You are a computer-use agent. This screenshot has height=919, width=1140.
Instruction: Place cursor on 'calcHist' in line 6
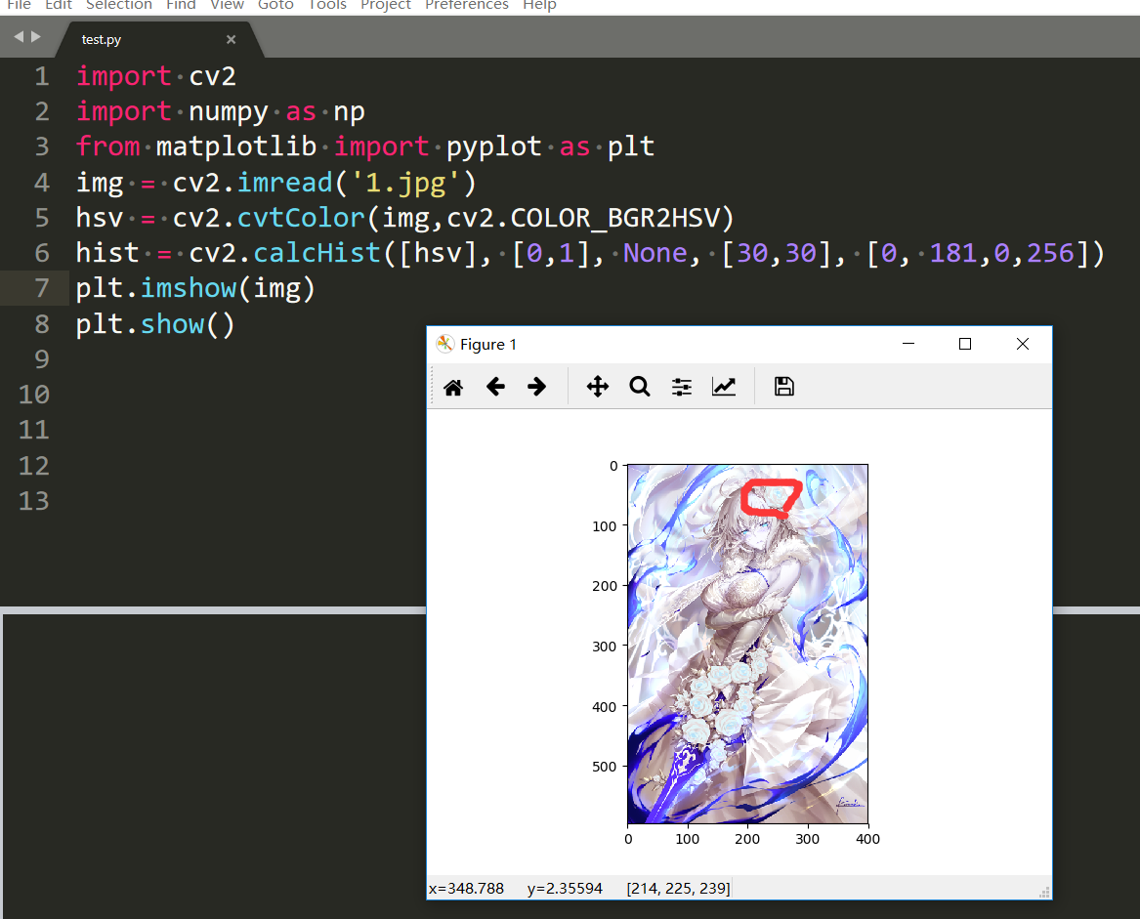317,253
